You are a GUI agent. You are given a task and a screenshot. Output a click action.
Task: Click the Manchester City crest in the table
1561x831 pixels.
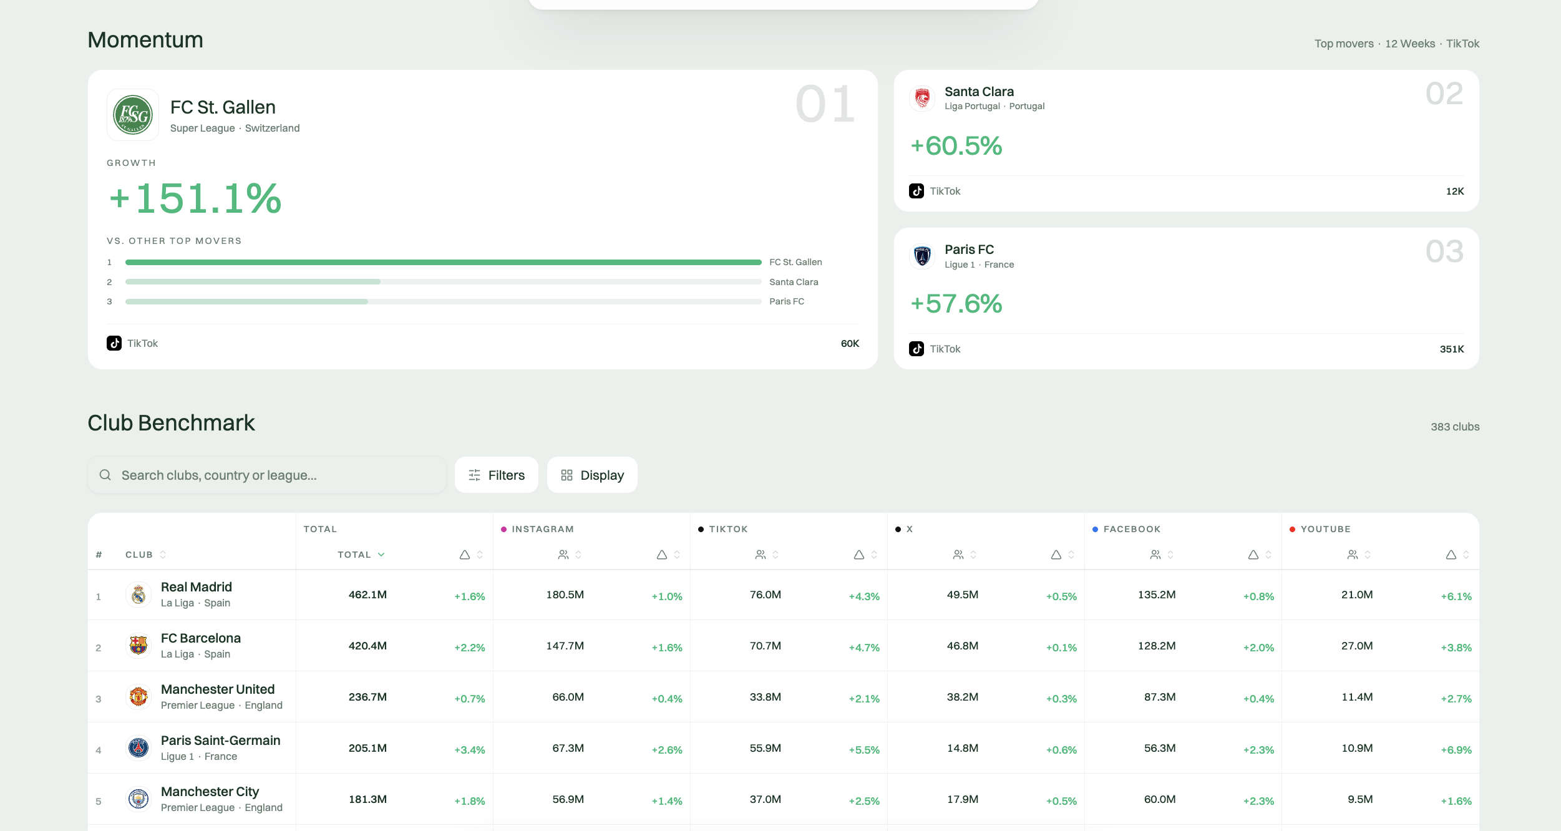tap(139, 799)
